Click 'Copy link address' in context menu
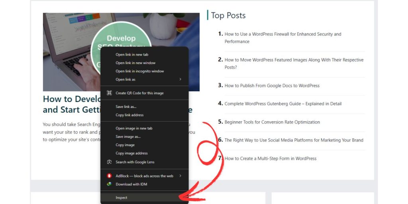 129,115
